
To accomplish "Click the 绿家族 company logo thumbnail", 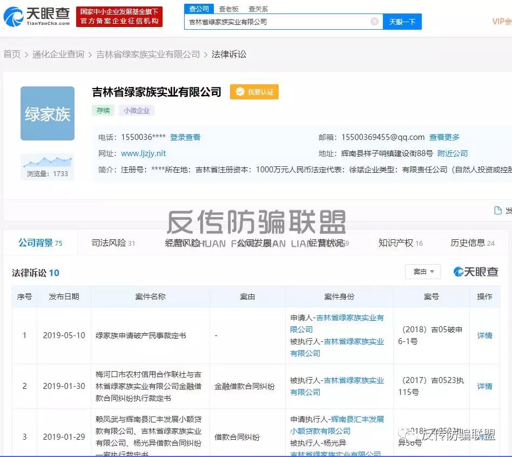I will 48,113.
